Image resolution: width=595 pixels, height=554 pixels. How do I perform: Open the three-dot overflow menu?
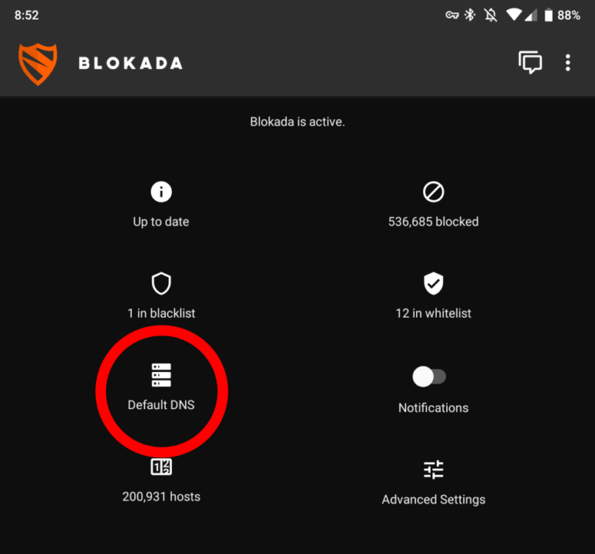click(568, 63)
